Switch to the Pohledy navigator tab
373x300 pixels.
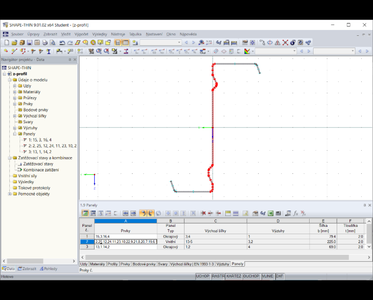click(49, 269)
